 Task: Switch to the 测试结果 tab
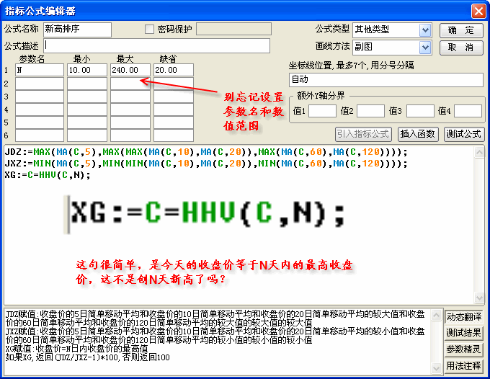[x=464, y=333]
